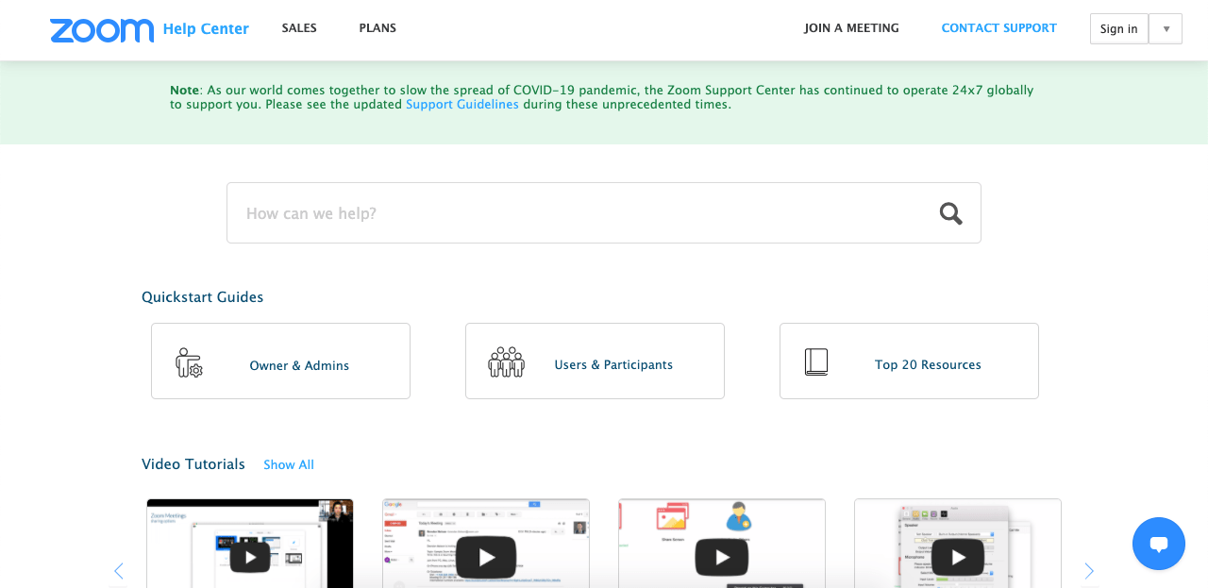Click the Users & Participants people icon

(506, 361)
